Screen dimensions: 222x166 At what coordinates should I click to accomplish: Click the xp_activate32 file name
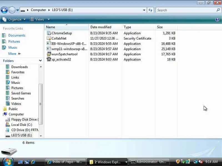61,59
